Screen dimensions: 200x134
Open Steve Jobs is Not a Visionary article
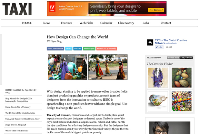pos(18,107)
